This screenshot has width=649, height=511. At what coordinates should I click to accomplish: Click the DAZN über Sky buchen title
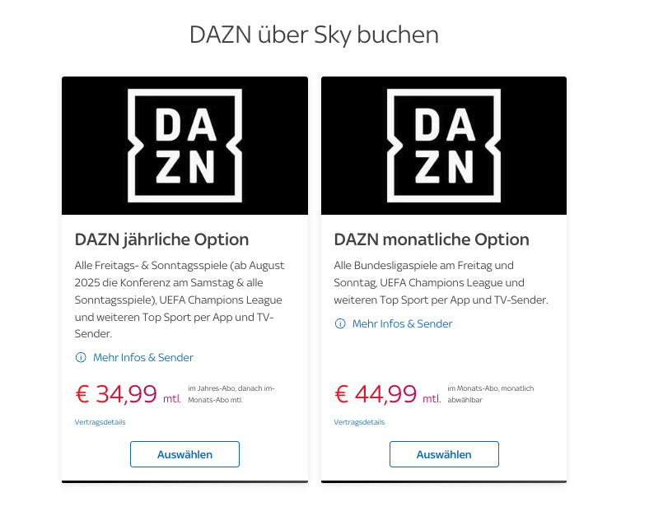(x=314, y=35)
